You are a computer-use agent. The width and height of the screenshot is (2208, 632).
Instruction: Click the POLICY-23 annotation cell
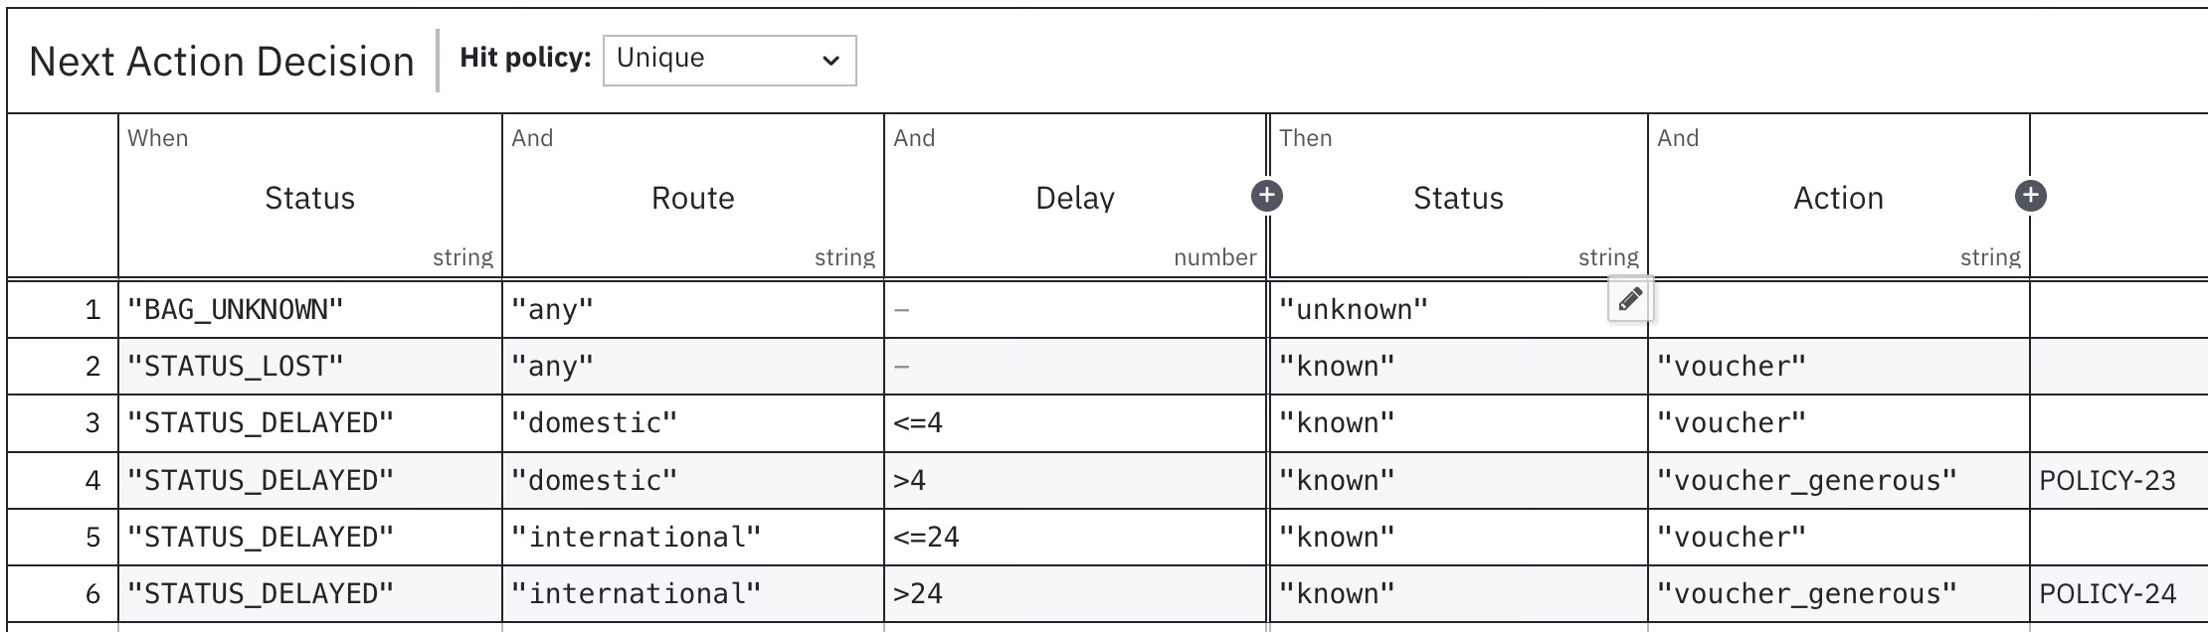(x=2118, y=481)
